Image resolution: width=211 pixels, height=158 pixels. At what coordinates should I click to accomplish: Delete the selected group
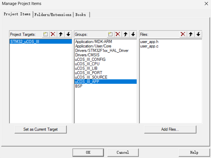118,34
